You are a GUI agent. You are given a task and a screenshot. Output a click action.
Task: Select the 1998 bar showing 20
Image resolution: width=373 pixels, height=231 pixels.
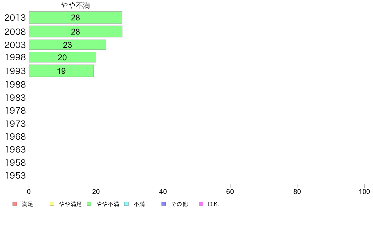point(62,57)
